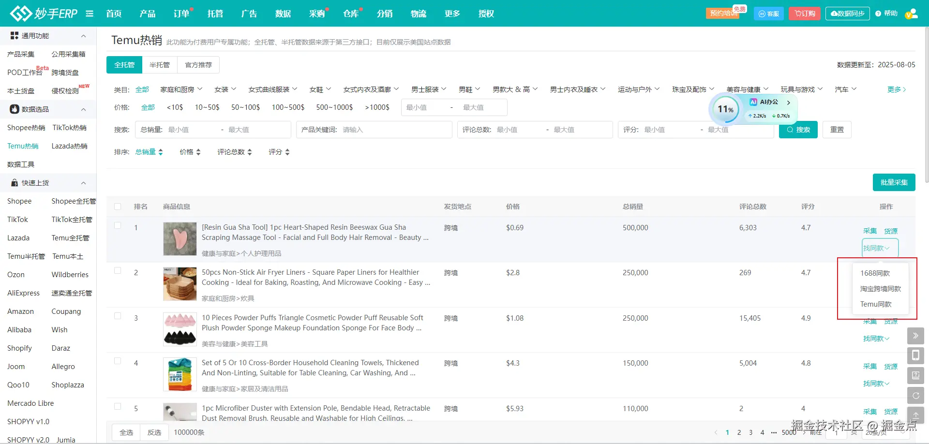Sort by 价格 using its arrow icon
This screenshot has height=444, width=929.
tap(198, 152)
